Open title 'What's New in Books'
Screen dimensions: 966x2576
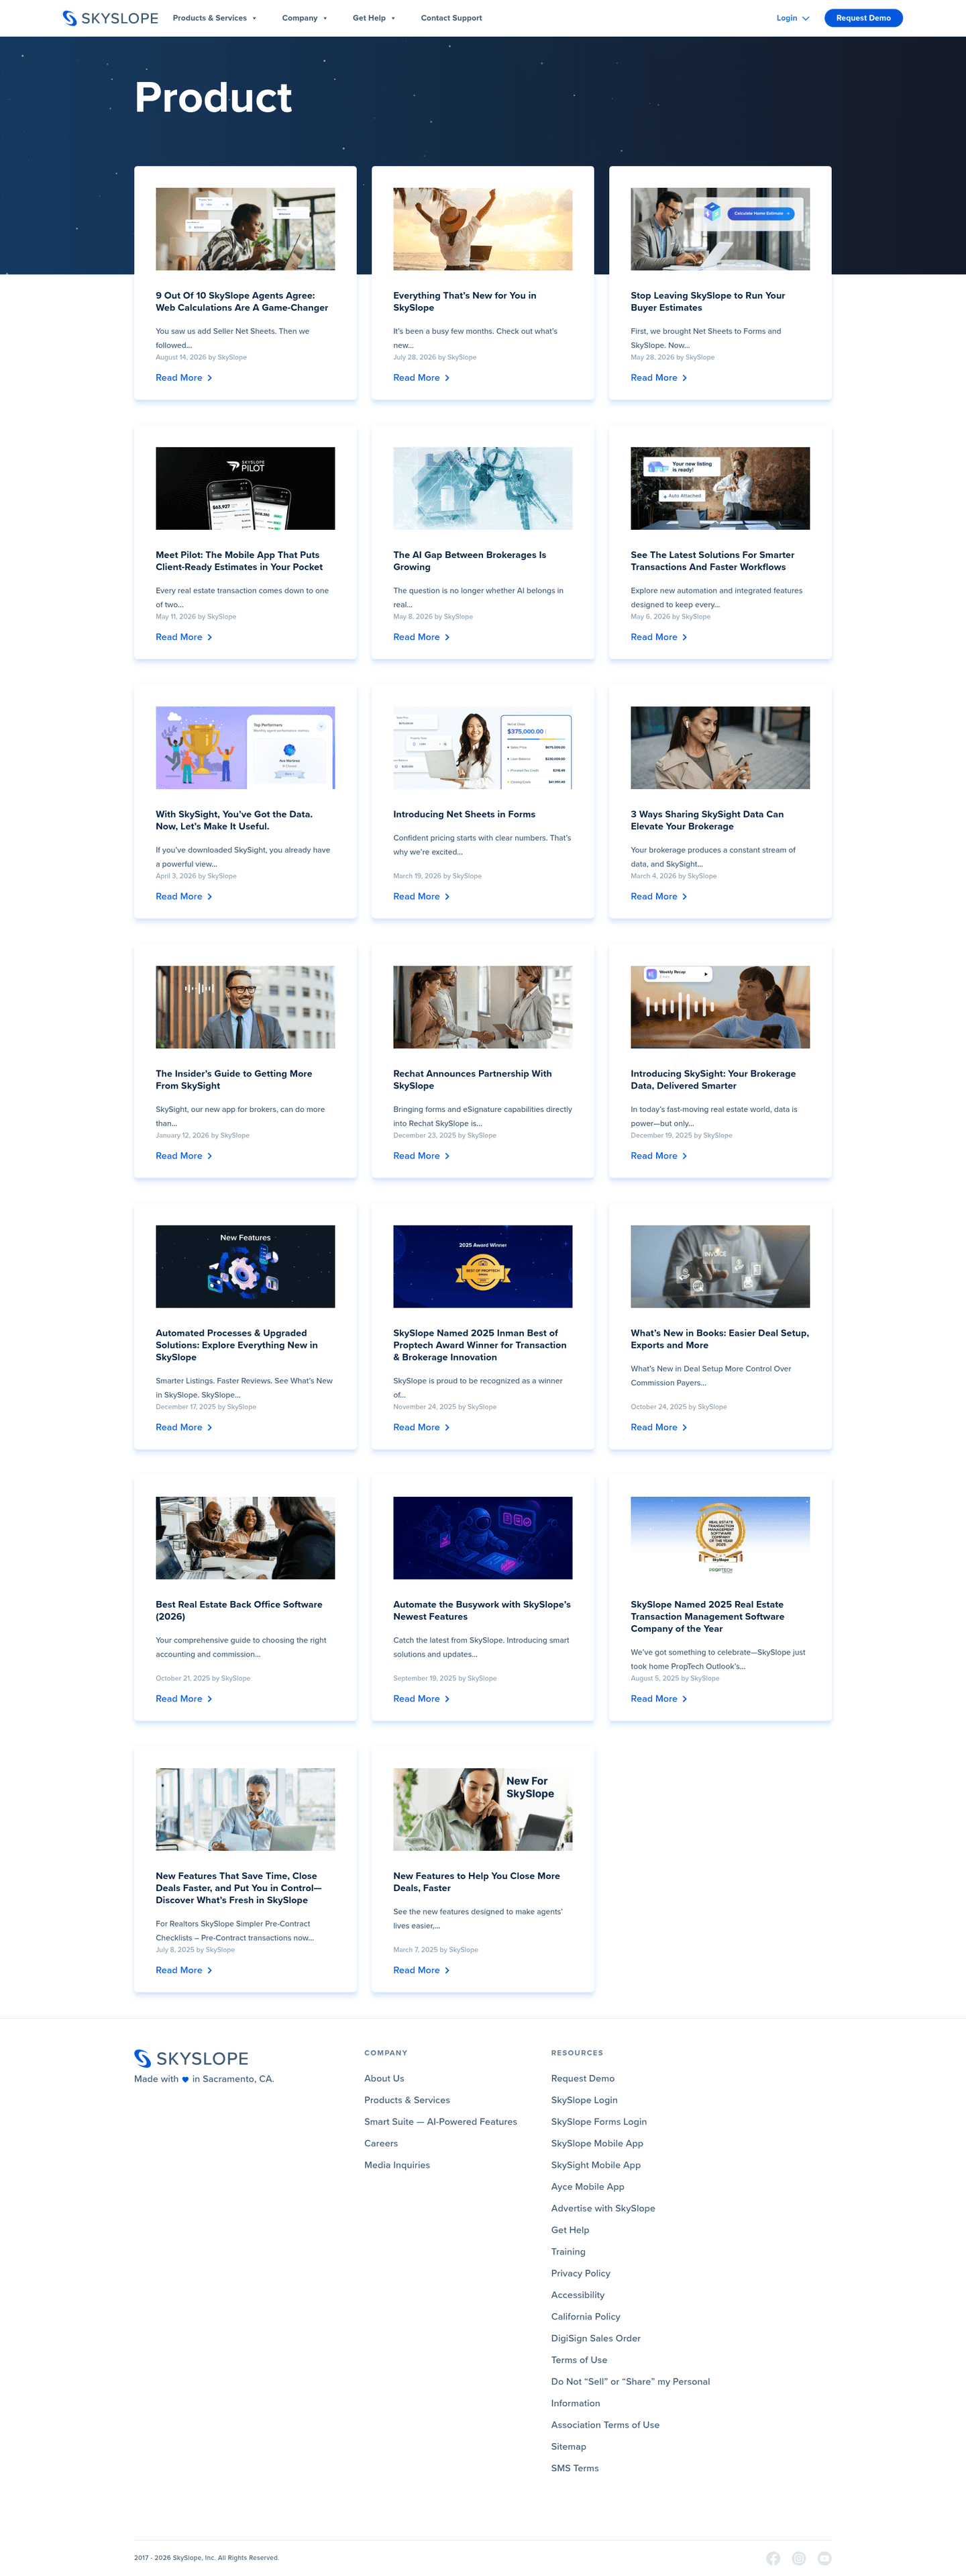719,1339
